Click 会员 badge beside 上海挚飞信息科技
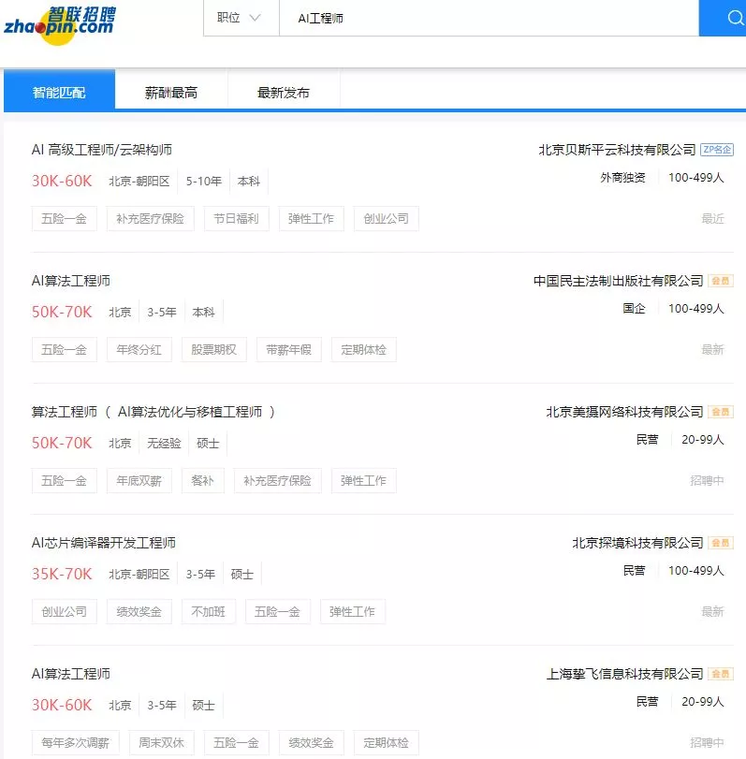 click(x=721, y=674)
